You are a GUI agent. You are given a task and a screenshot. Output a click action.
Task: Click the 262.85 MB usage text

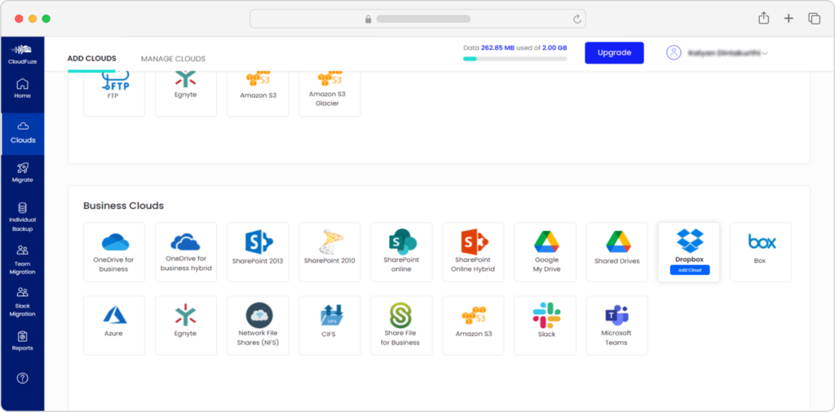coord(497,47)
